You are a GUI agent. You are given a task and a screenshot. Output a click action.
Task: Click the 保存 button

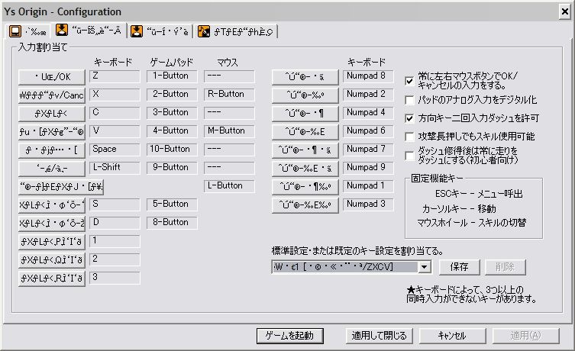coord(459,267)
